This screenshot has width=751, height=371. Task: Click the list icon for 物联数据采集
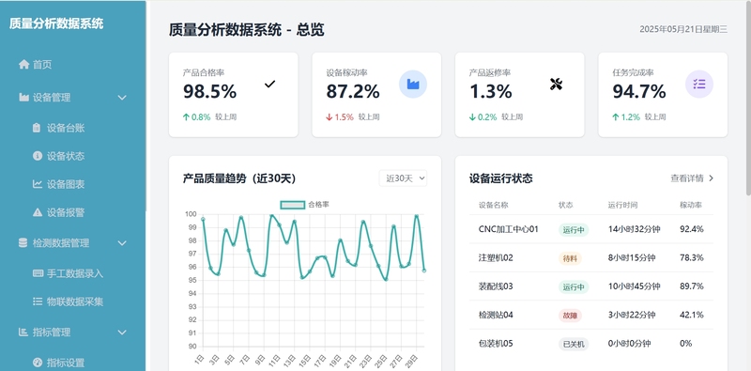click(38, 301)
